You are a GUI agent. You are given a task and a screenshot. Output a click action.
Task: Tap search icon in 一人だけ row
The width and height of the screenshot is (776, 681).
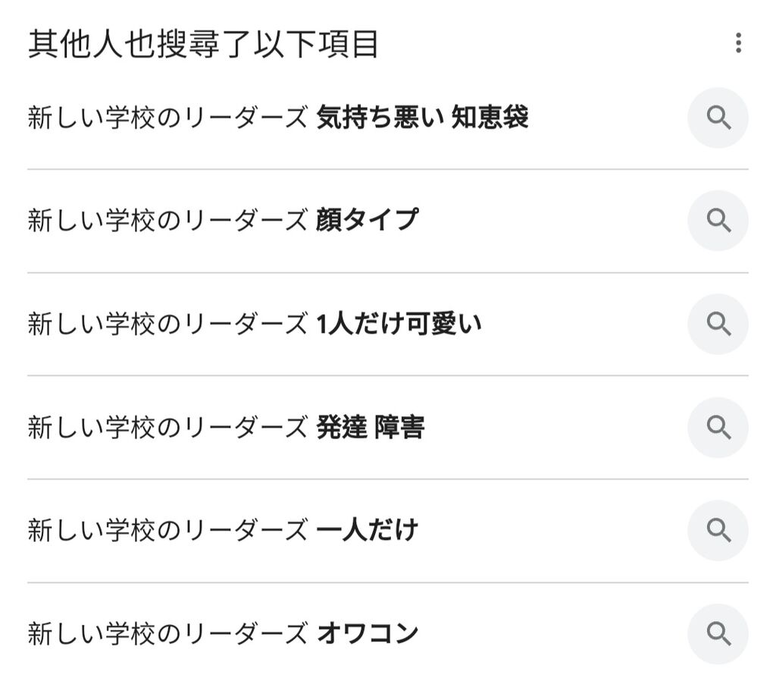click(x=718, y=530)
